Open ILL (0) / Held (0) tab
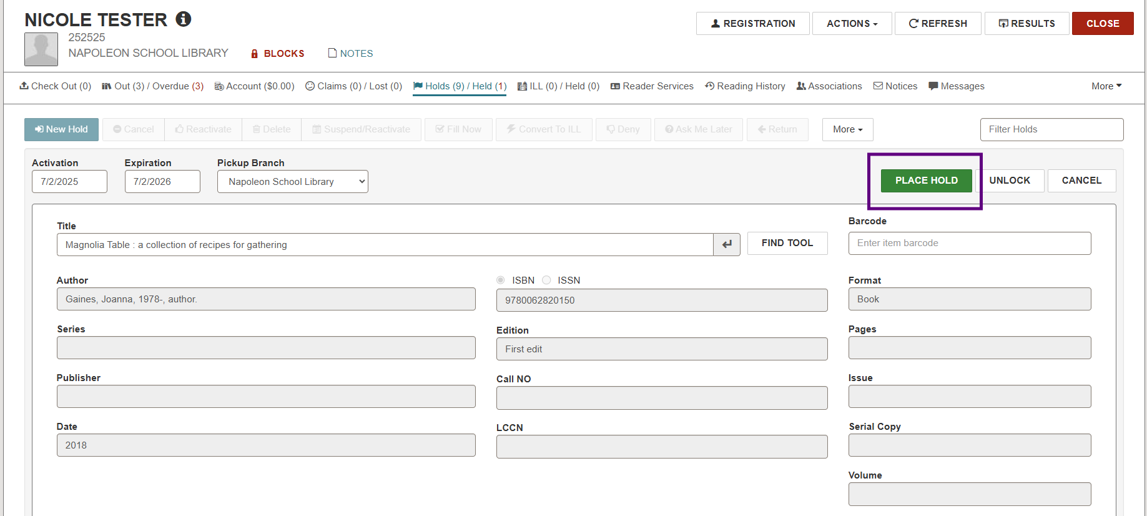1147x516 pixels. coord(558,86)
